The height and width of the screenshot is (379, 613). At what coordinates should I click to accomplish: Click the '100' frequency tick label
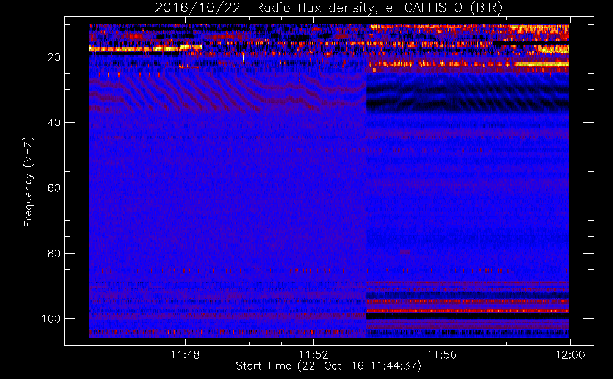[51, 319]
